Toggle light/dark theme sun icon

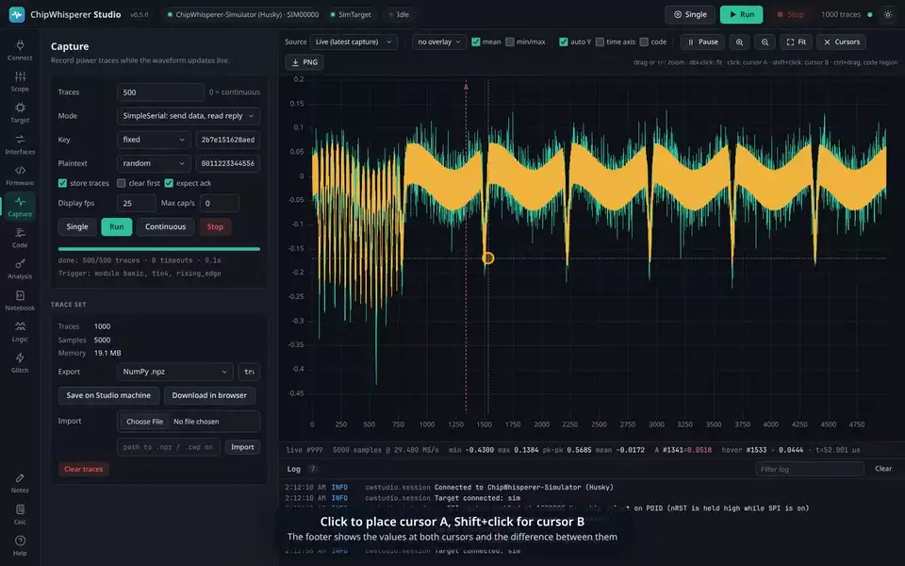point(888,14)
